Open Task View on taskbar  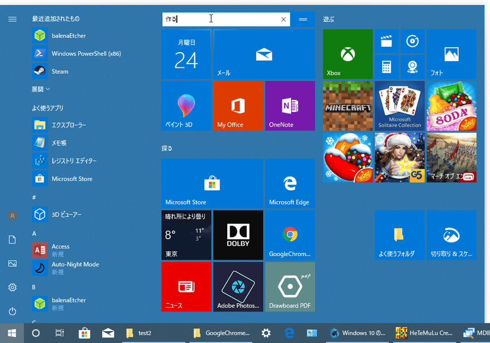tap(59, 333)
